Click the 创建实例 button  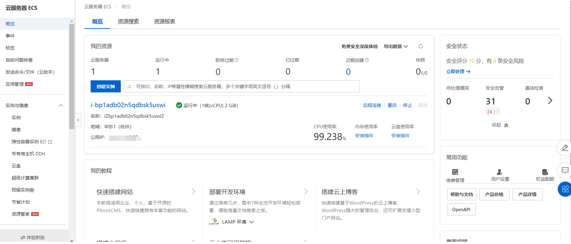(x=106, y=86)
